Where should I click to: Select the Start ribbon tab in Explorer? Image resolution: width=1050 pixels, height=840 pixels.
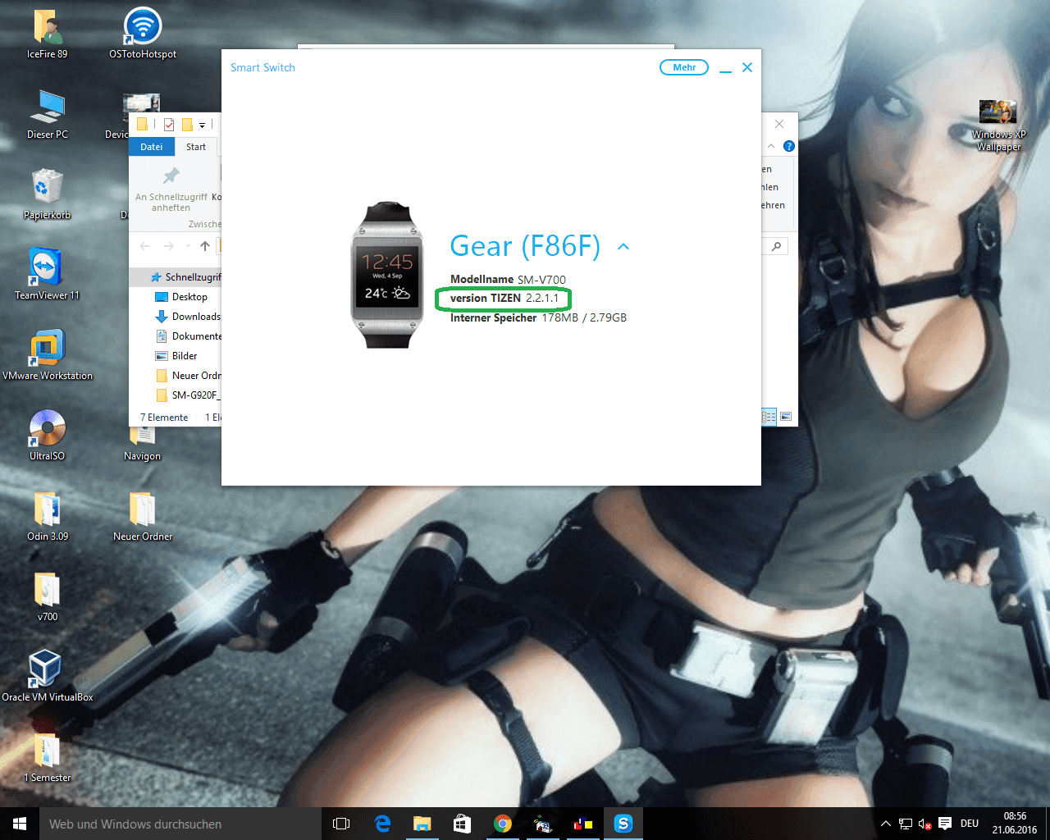coord(196,148)
